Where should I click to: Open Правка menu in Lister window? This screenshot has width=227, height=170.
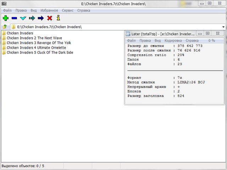pyautogui.click(x=145, y=40)
